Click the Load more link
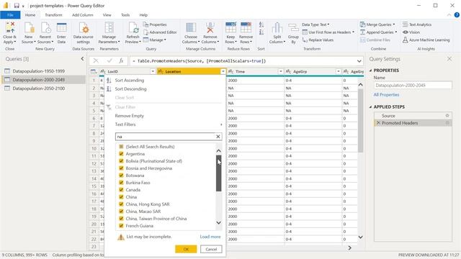This screenshot has height=259, width=461. (210, 237)
